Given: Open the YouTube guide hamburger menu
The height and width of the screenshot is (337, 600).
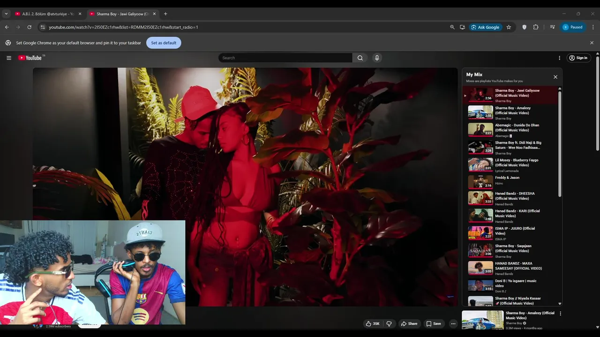Looking at the screenshot, I should tap(9, 58).
